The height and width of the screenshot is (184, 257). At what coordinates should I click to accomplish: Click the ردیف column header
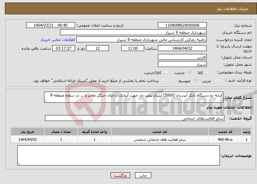click(x=247, y=132)
